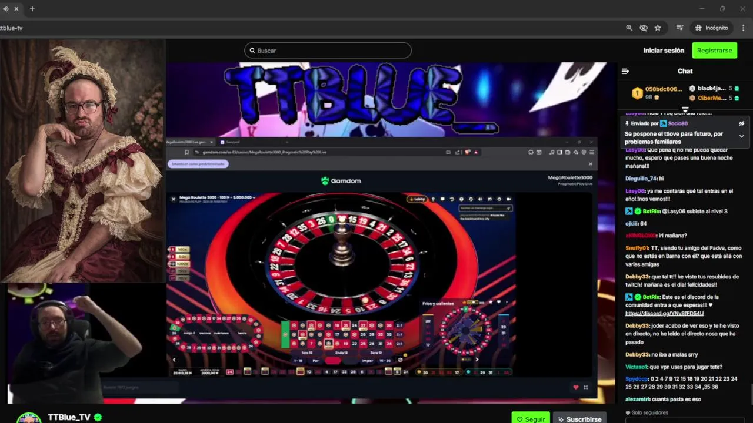753x423 pixels.
Task: Click username Spydcop in chat
Action: click(637, 379)
